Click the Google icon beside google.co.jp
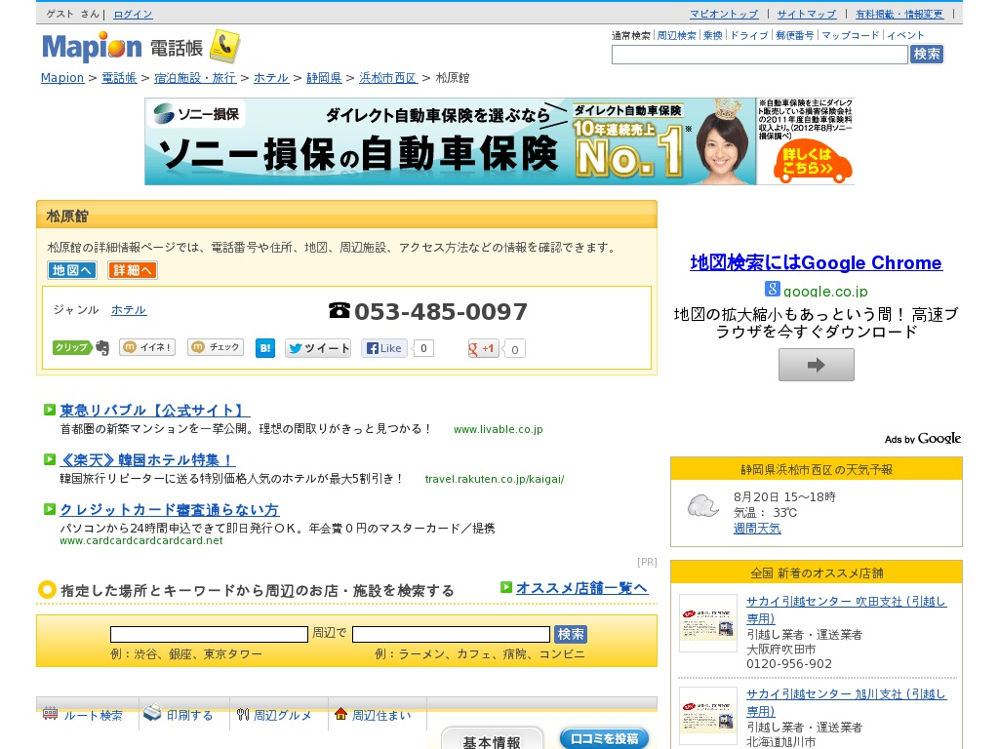This screenshot has width=999, height=749. tap(773, 289)
